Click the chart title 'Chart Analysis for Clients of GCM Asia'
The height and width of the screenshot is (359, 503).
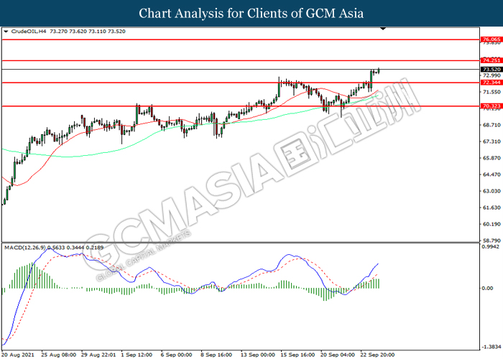pos(251,14)
